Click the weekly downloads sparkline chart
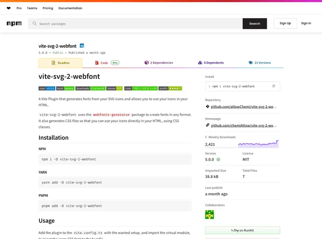The image size is (322, 239). tap(258, 144)
